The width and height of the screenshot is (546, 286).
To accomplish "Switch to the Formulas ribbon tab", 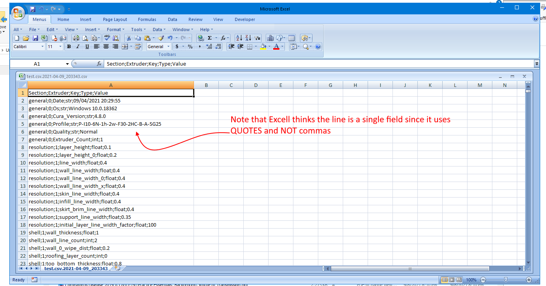I will (x=147, y=19).
